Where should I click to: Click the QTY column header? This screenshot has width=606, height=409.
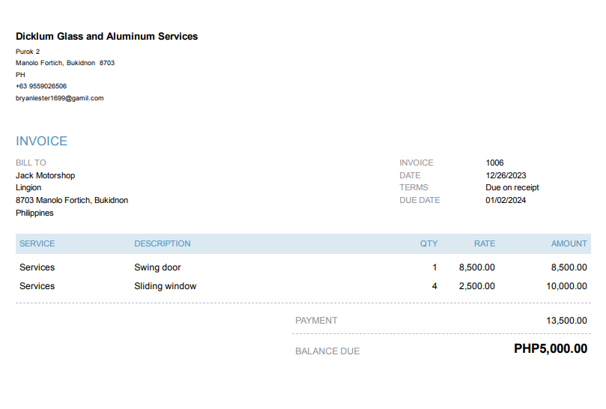428,243
